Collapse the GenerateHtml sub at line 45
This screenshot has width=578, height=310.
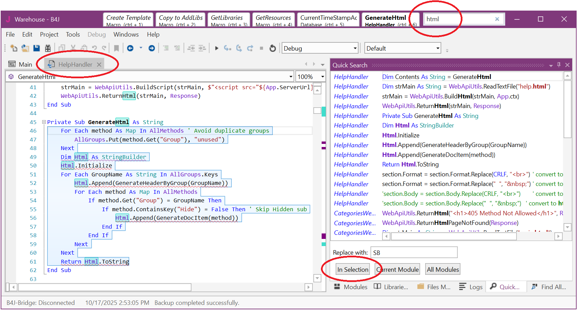point(44,122)
